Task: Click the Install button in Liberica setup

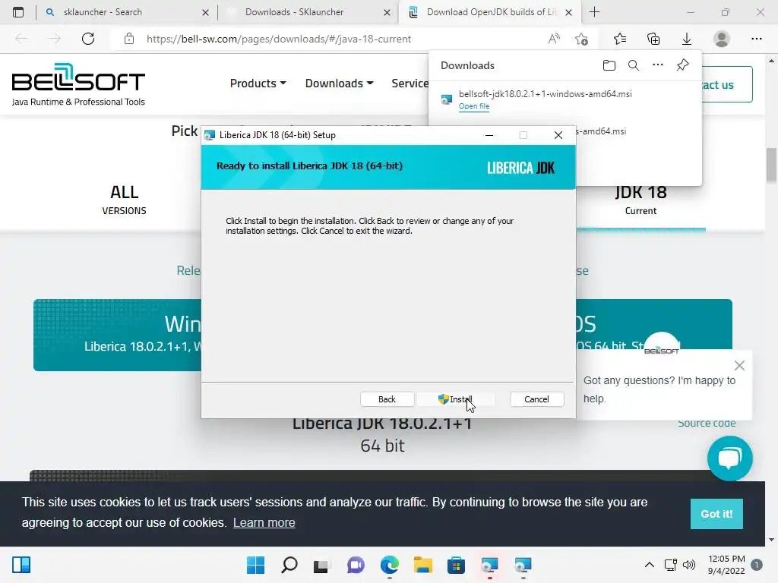Action: (x=455, y=399)
